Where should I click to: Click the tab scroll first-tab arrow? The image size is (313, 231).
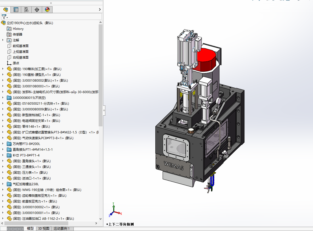[9, 229]
